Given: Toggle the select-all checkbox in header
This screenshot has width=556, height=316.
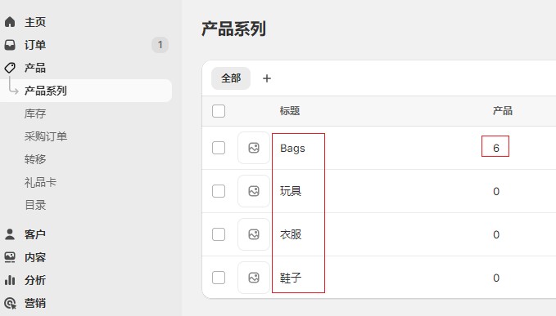Looking at the screenshot, I should click(x=219, y=111).
